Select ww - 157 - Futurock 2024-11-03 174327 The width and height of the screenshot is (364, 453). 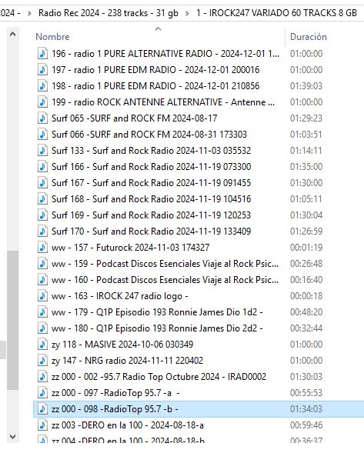[130, 248]
